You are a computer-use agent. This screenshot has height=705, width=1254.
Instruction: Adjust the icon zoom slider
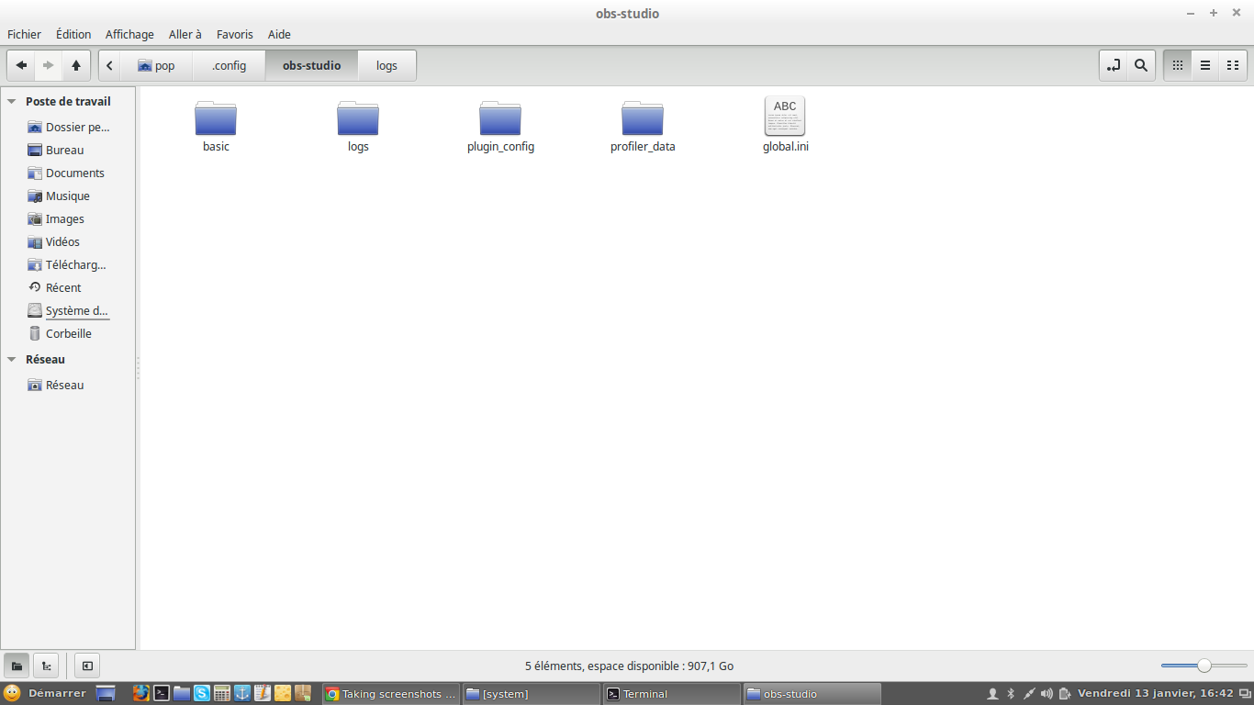coord(1204,666)
